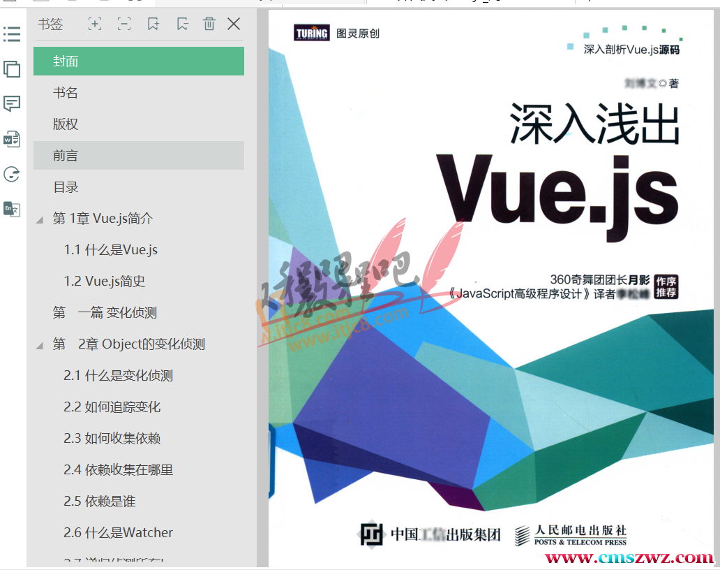Click the En translate icon in sidebar
This screenshot has width=720, height=570.
click(12, 209)
